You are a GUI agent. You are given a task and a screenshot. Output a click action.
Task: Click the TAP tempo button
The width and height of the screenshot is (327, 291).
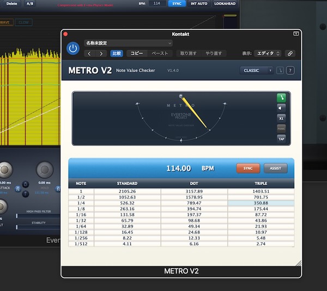tap(281, 139)
